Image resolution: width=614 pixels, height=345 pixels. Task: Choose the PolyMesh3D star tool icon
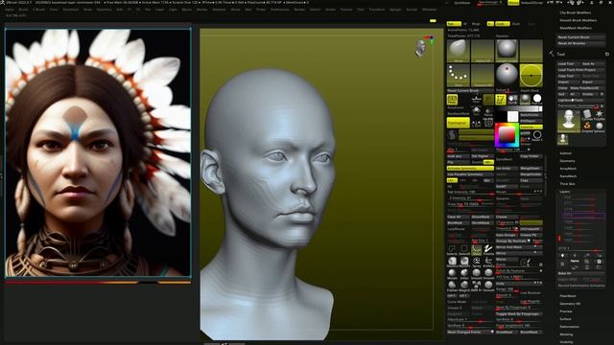coord(599,115)
